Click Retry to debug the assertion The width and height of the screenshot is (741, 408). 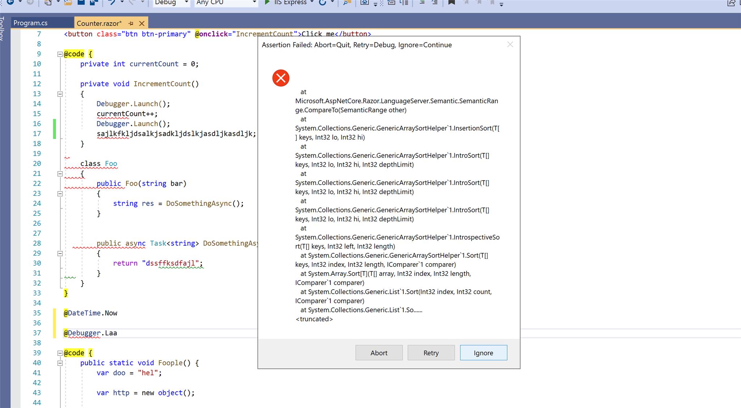click(x=431, y=353)
